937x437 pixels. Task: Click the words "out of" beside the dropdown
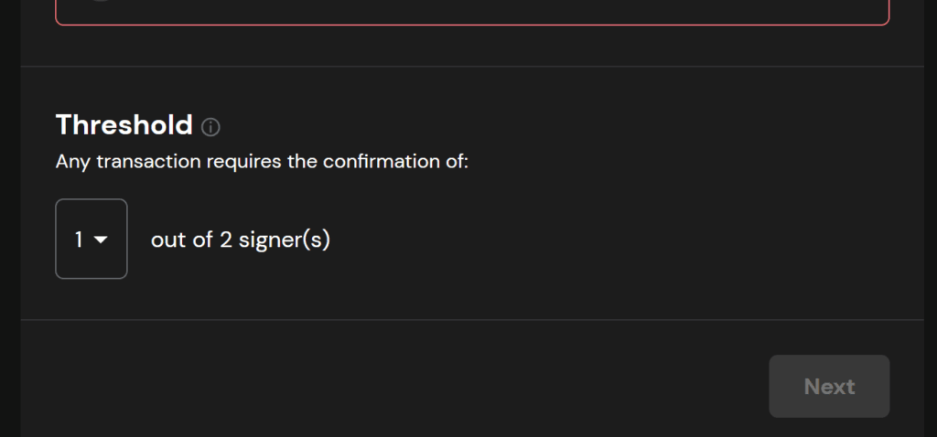pyautogui.click(x=182, y=240)
